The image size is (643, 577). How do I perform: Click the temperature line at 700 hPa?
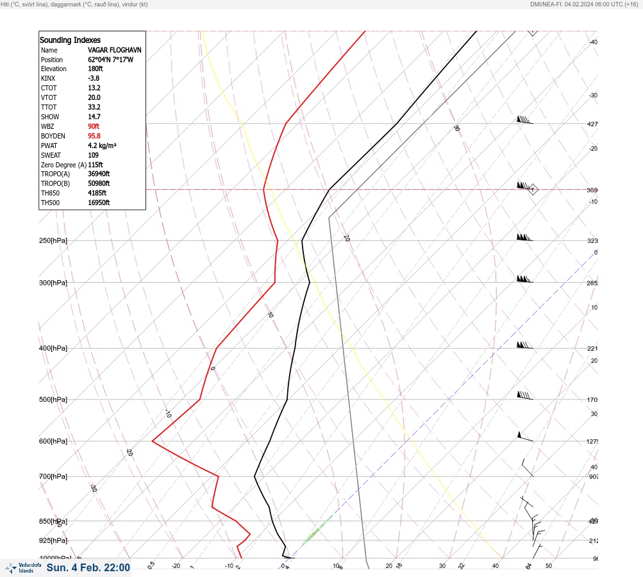click(255, 476)
